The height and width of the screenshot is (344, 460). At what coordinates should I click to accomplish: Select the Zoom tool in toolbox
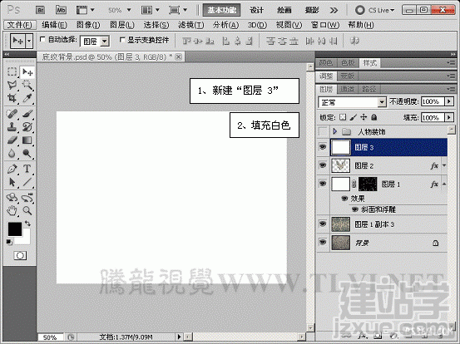tap(27, 210)
